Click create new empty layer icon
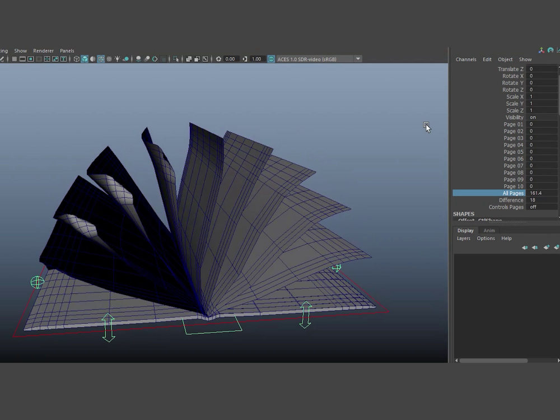 click(x=547, y=247)
